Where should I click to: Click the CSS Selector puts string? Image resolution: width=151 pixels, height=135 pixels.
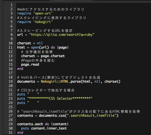(60, 98)
